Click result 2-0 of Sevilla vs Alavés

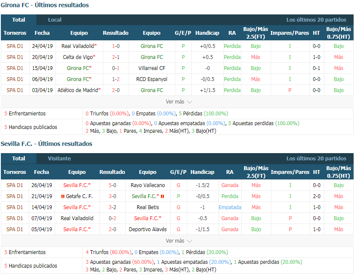pos(113,229)
